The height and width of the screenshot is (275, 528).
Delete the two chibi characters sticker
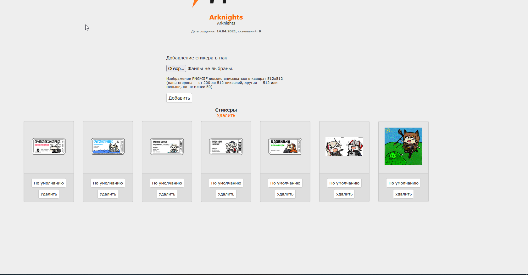344,194
